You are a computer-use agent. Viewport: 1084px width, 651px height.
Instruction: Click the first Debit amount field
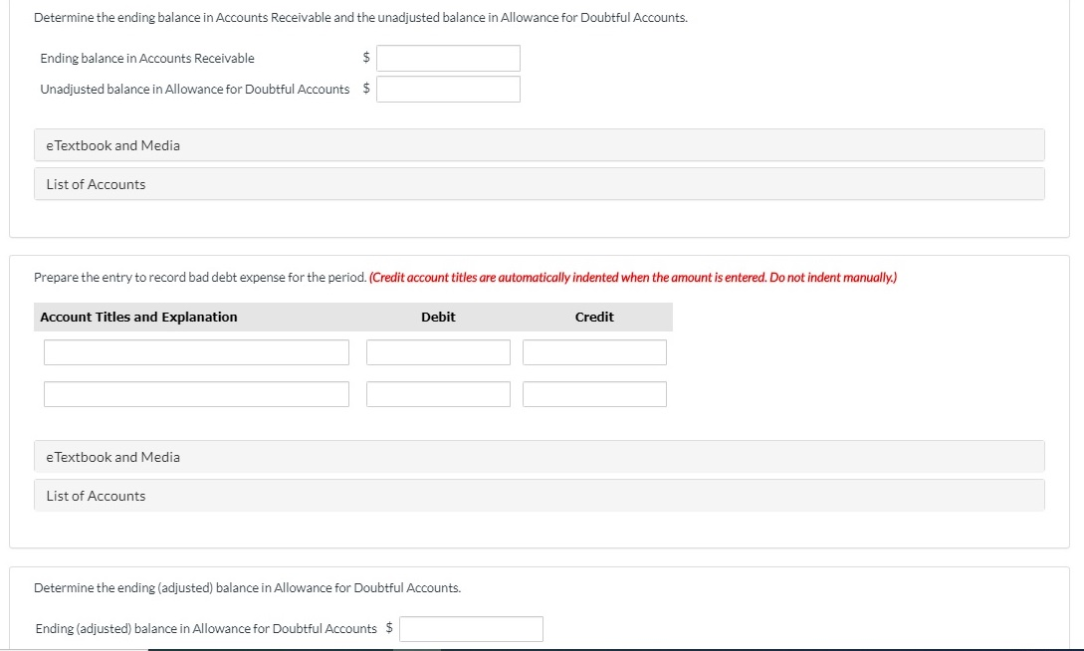(438, 351)
